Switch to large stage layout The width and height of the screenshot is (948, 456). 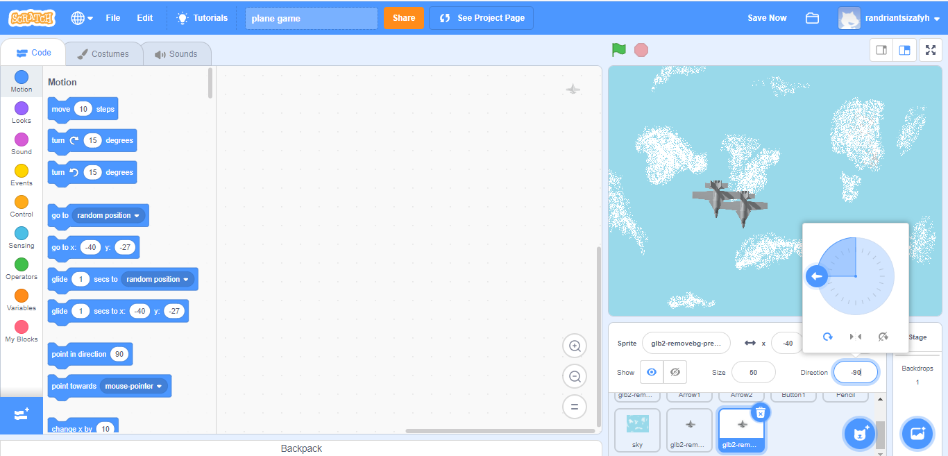pos(905,50)
